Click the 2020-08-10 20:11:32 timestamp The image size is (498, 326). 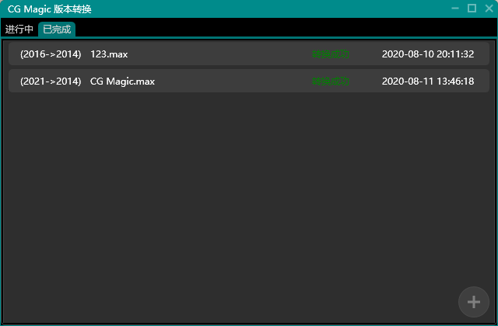tap(428, 54)
